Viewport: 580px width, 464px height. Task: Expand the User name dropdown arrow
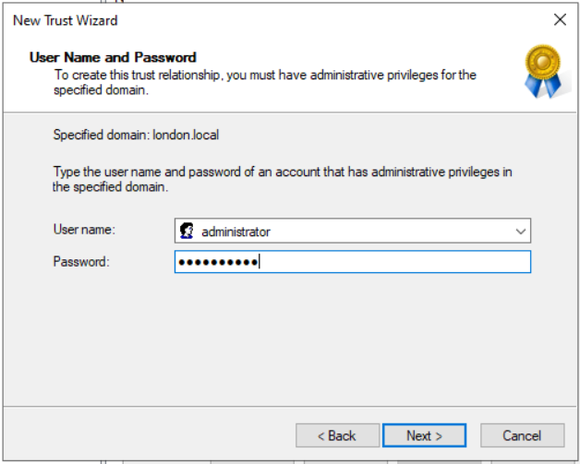pos(521,232)
